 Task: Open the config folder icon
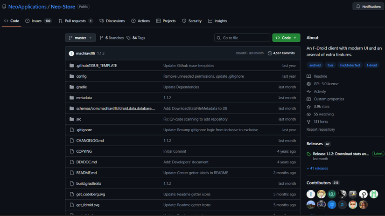click(x=72, y=76)
